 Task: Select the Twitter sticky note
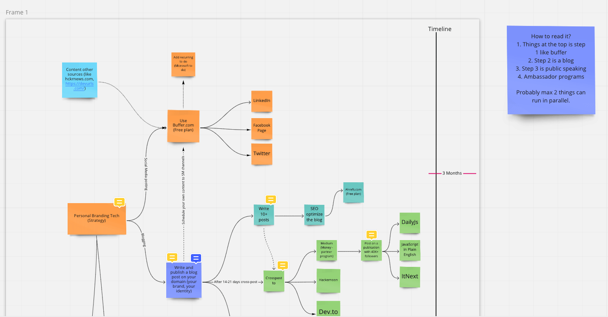tap(261, 154)
